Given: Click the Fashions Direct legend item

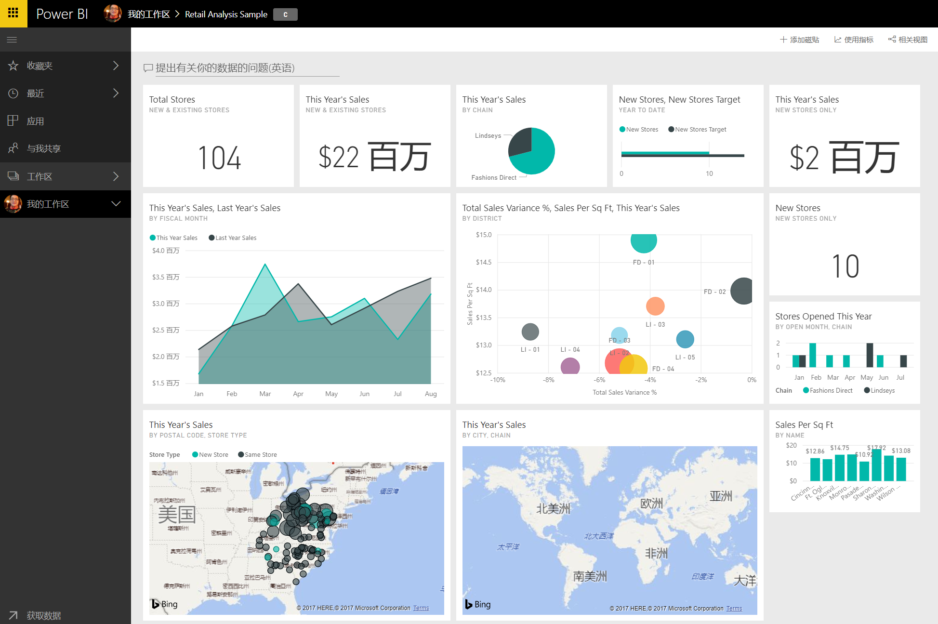Looking at the screenshot, I should click(828, 390).
